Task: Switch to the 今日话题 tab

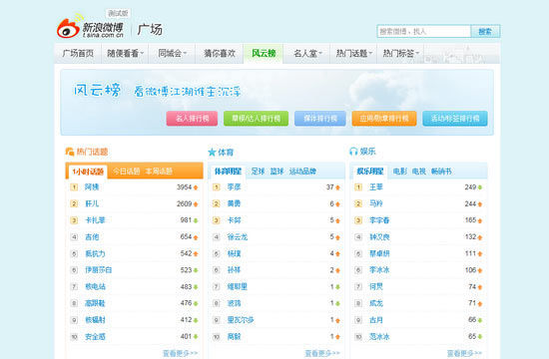Action: [126, 172]
